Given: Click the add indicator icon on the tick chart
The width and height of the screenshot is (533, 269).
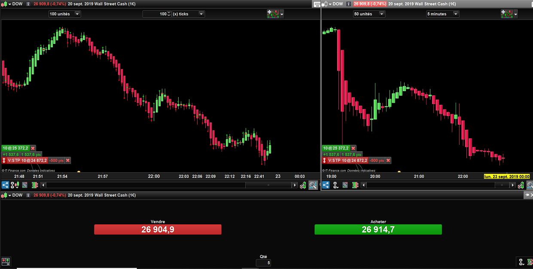Looking at the screenshot, I should coord(273,14).
